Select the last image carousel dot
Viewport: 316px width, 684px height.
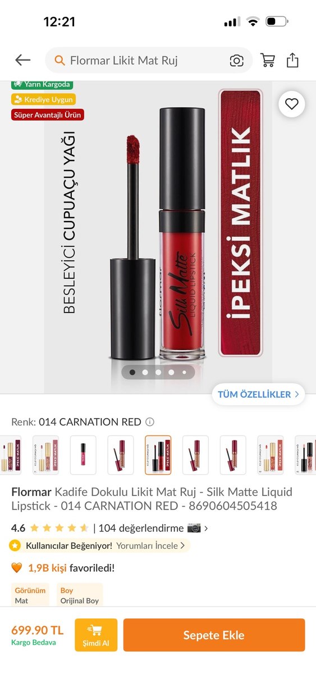point(184,372)
